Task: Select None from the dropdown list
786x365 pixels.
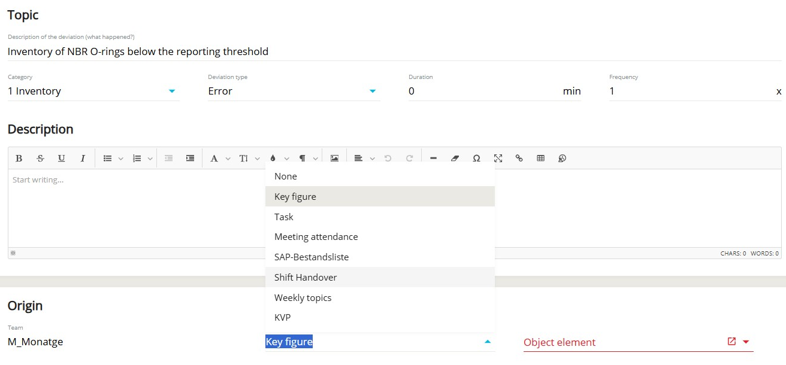Action: click(x=380, y=176)
